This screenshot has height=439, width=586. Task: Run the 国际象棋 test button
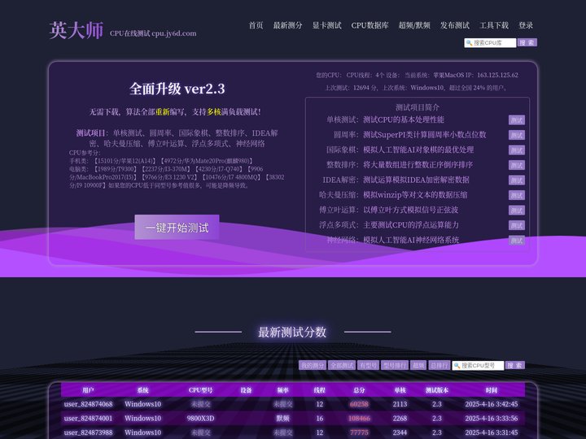tap(517, 150)
